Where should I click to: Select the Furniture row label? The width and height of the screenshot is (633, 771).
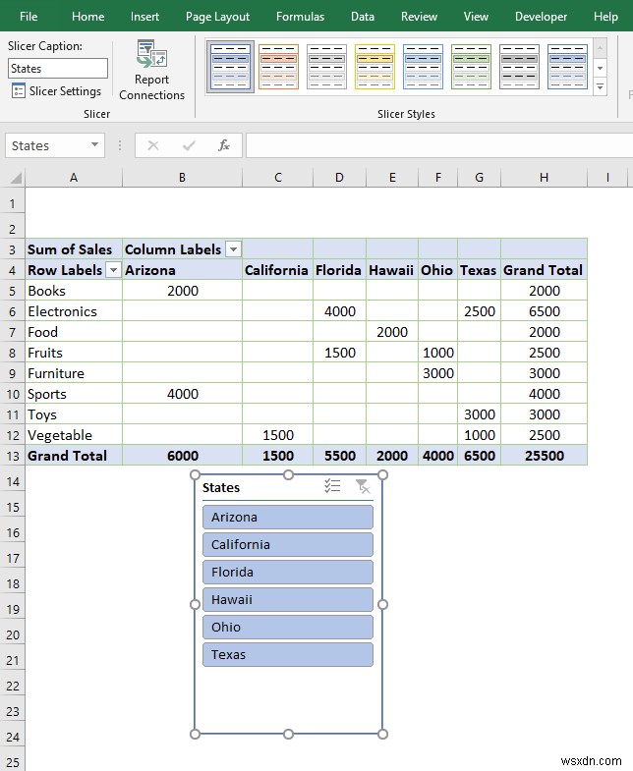tap(74, 373)
